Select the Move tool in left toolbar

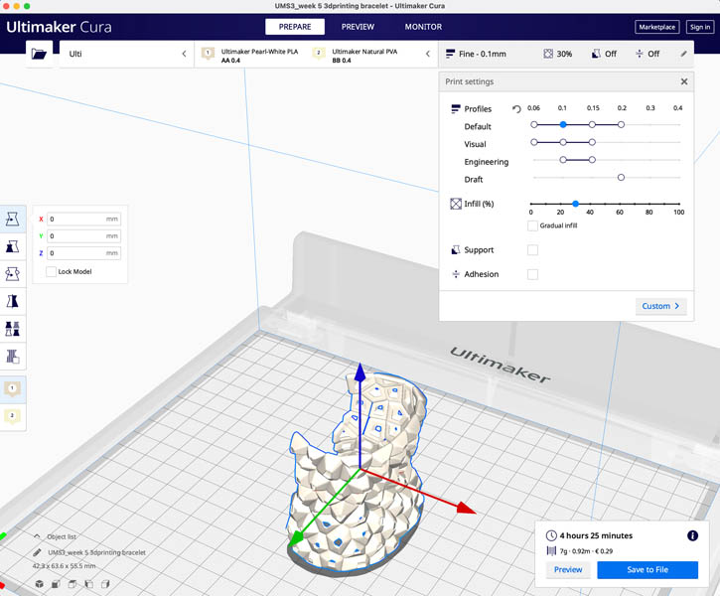point(12,219)
